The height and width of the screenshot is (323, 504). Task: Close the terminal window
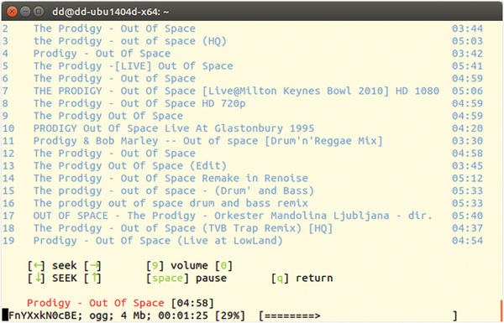(x=13, y=12)
